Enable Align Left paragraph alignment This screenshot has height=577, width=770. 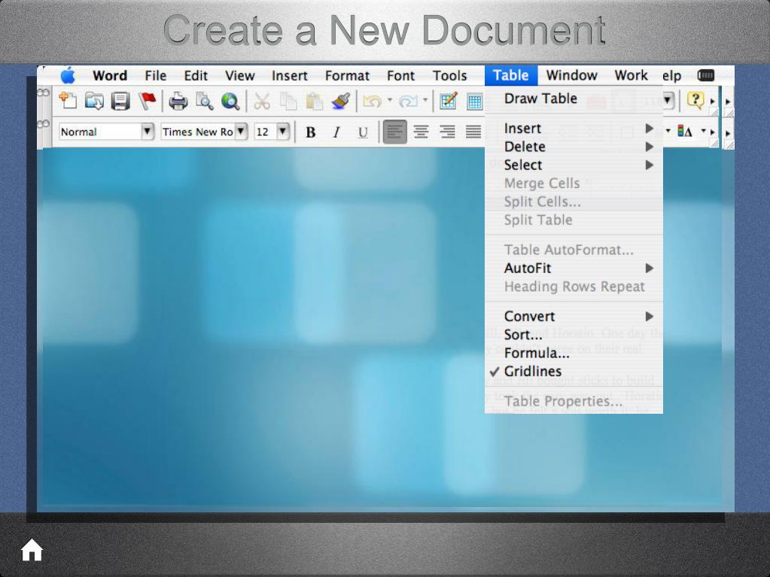pos(395,132)
